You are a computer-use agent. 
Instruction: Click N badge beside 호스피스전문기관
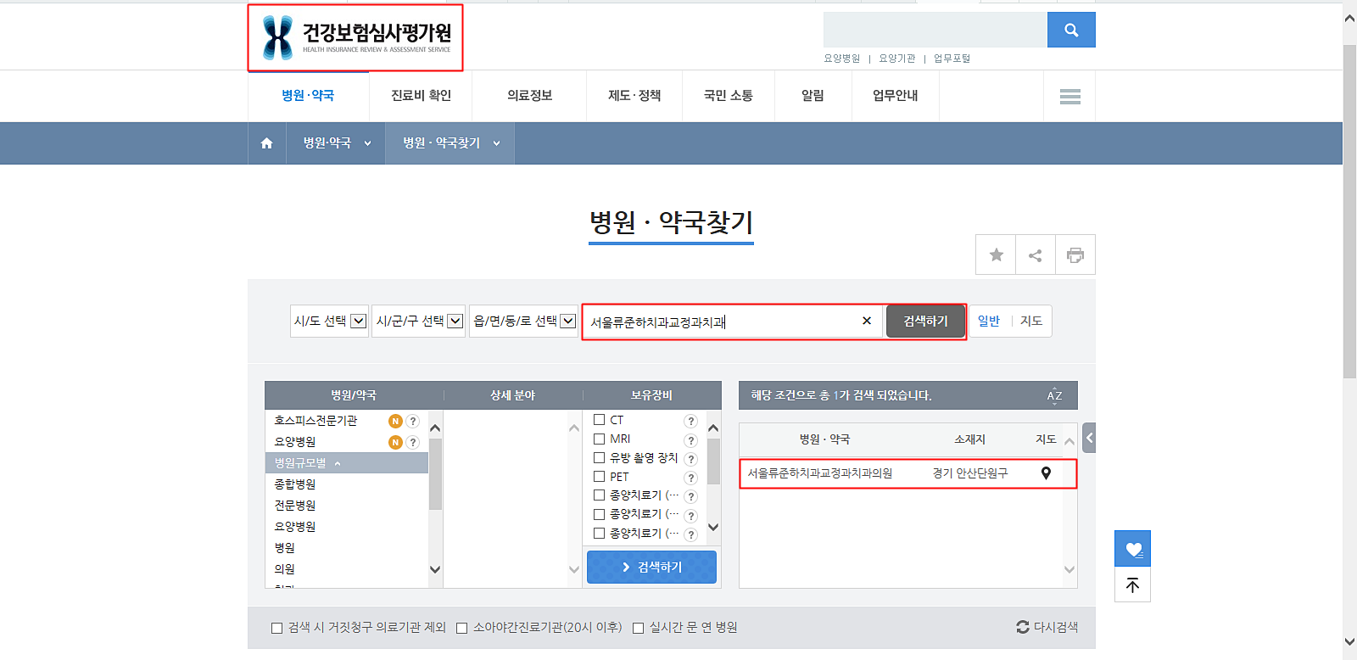click(395, 421)
